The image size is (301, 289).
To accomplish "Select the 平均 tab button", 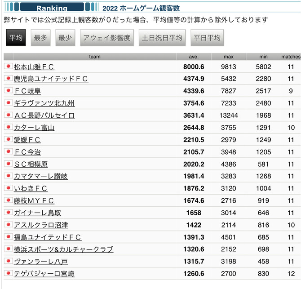I will [16, 37].
